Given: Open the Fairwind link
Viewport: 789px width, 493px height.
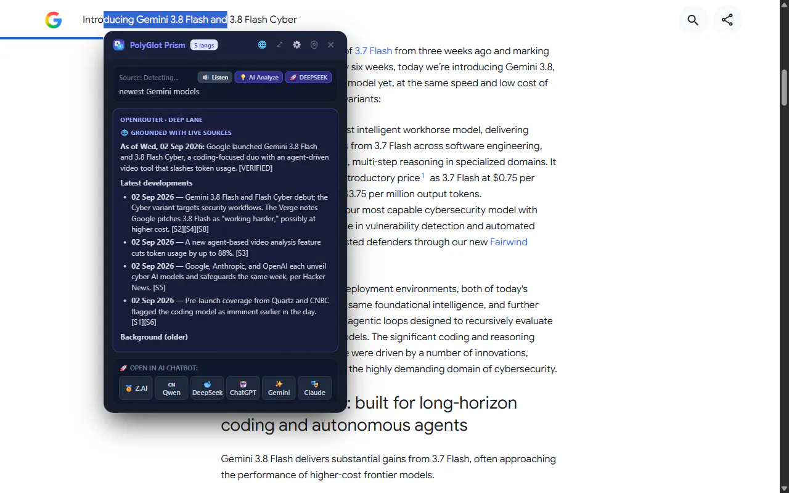Looking at the screenshot, I should 509,242.
